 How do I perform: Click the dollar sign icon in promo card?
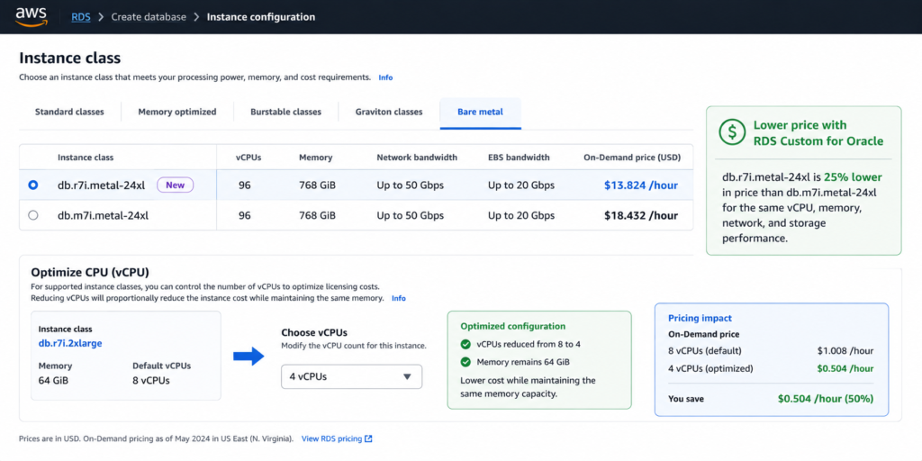(732, 133)
